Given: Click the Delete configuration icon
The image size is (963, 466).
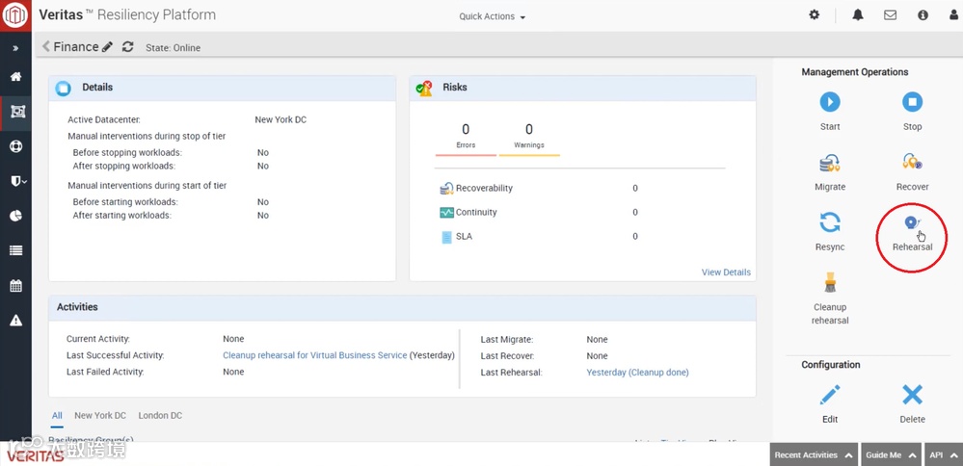Looking at the screenshot, I should pos(912,395).
